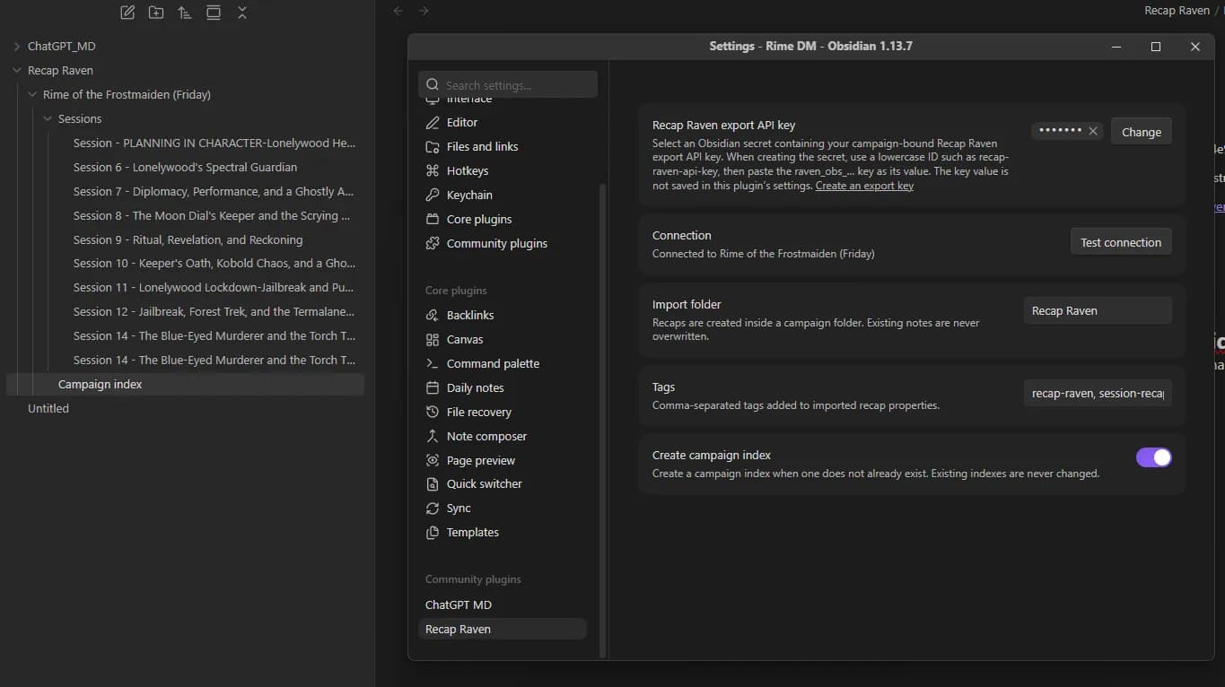Click the Community plugins puzzle icon
1225x687 pixels.
click(433, 244)
